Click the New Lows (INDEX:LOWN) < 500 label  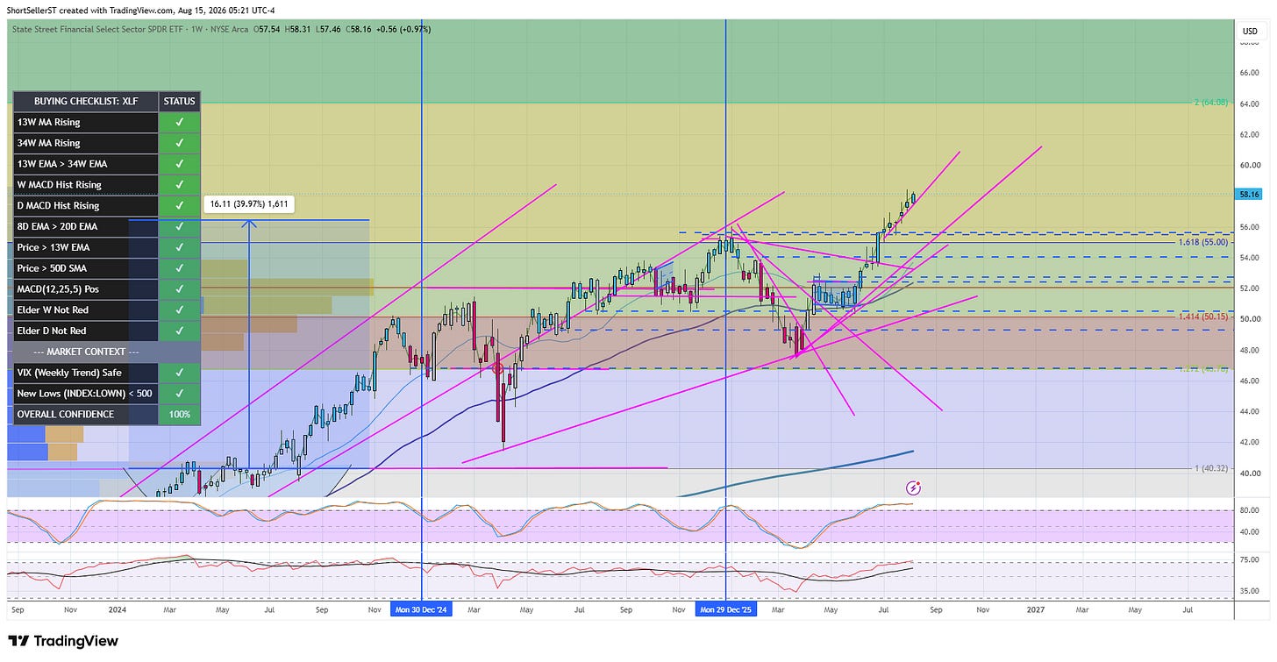(x=86, y=393)
